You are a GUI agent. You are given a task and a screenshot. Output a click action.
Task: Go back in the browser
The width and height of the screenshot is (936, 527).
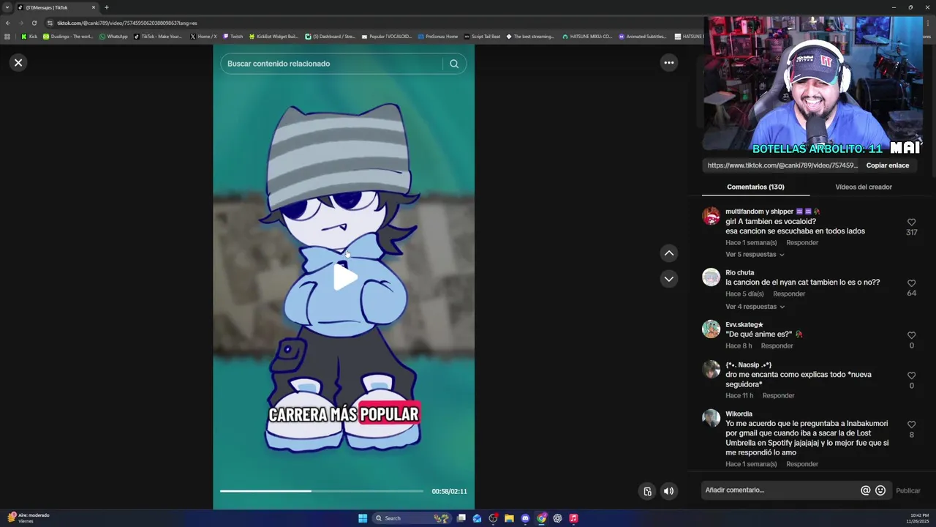pyautogui.click(x=8, y=23)
